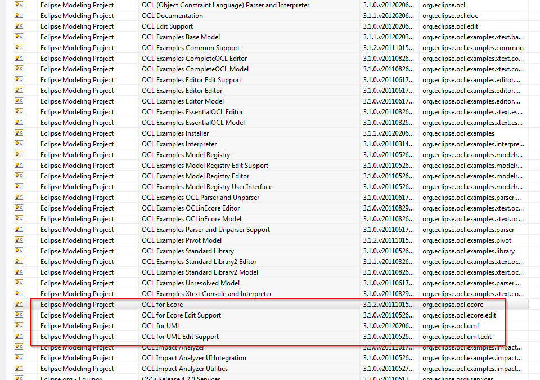Click the plug-in icon of the OCL Edit Support row
Screen dimensions: 540x380
point(19,26)
